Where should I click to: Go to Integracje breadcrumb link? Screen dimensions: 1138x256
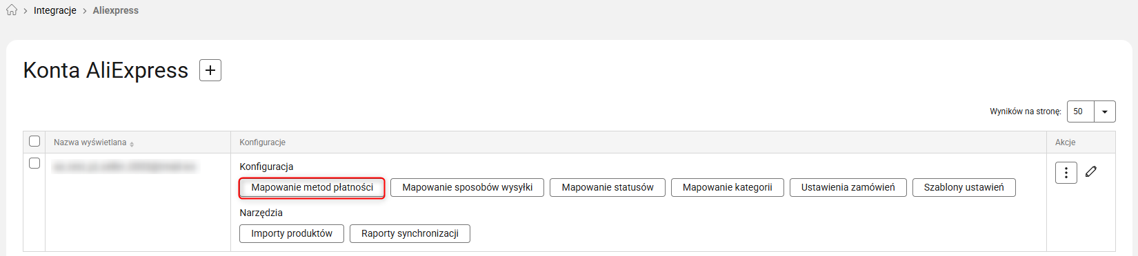click(55, 10)
